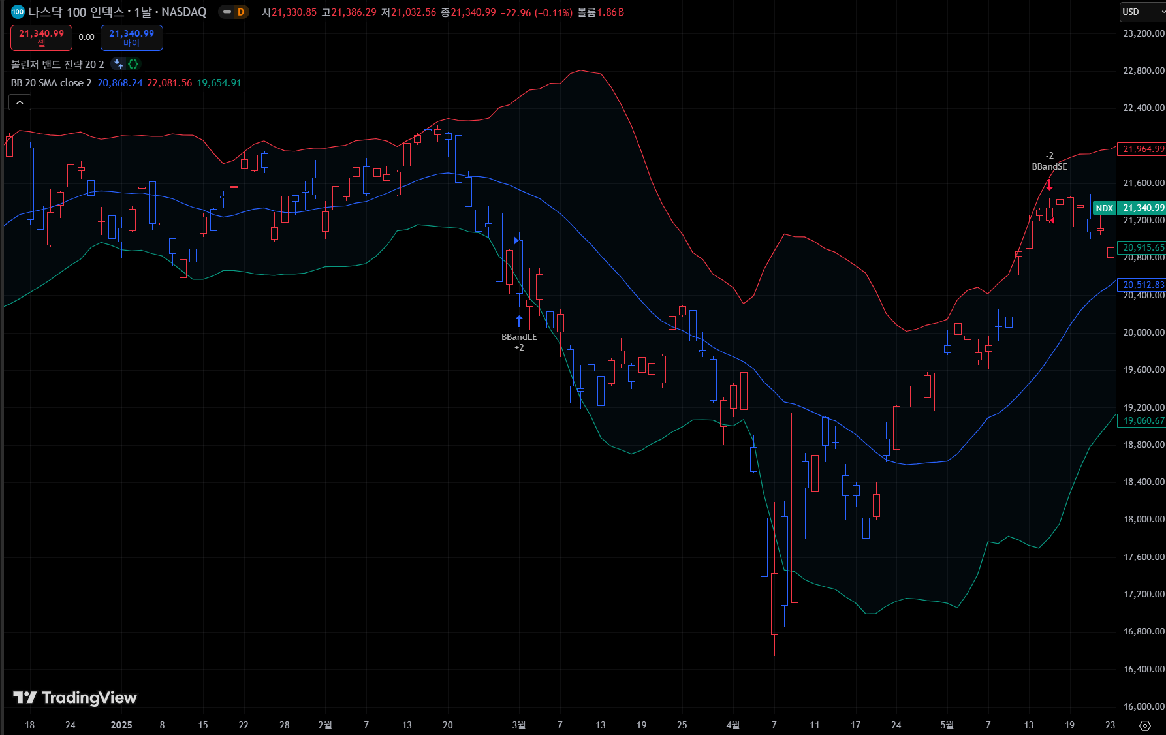Click the market status minus indicator icon

(x=227, y=12)
